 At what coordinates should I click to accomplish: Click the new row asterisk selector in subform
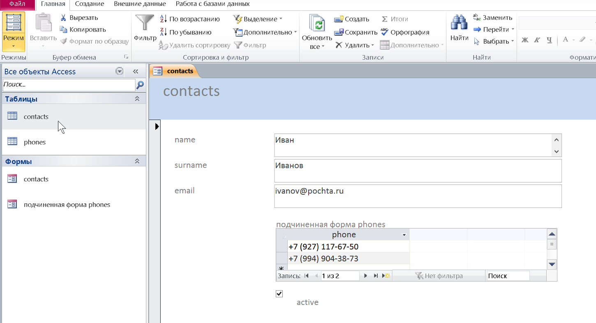[x=282, y=268]
